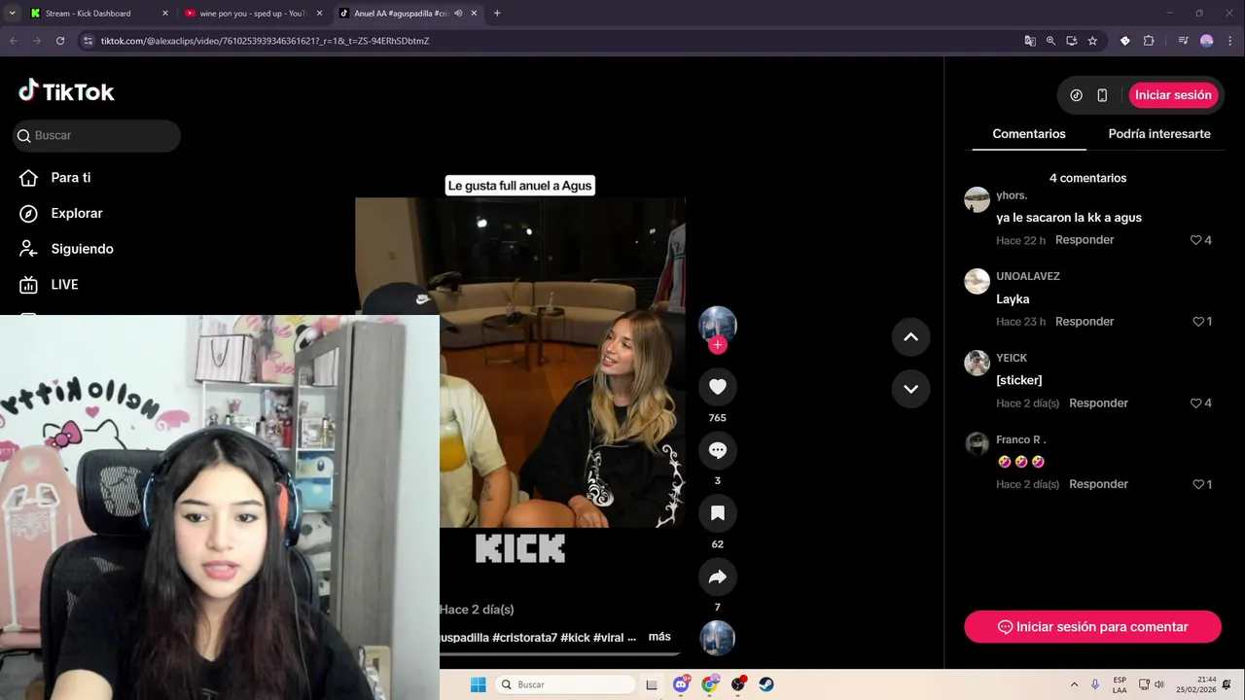Like UNOALAVEZ comment heart
Screen dimensions: 1245x700
click(x=1198, y=322)
